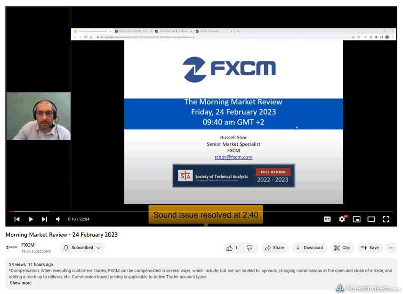
Task: Dislike the video with thumbs down
Action: 250,248
